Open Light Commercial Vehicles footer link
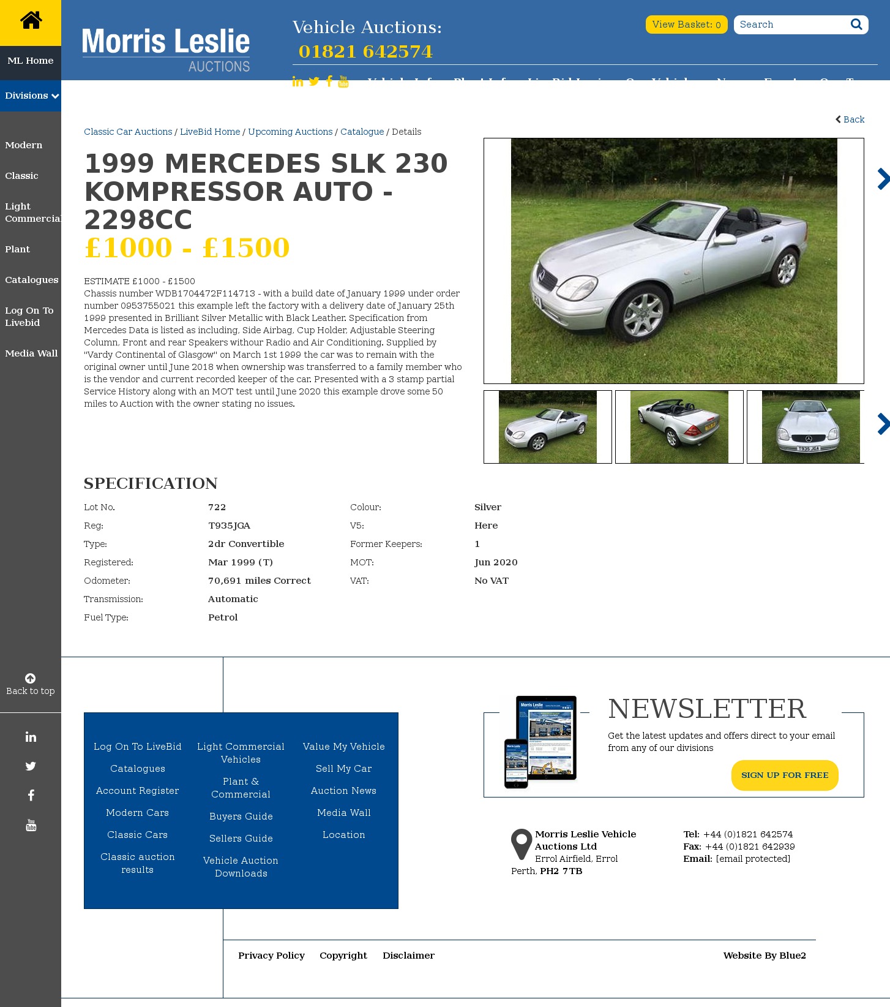Viewport: 890px width, 1007px height. pos(241,753)
